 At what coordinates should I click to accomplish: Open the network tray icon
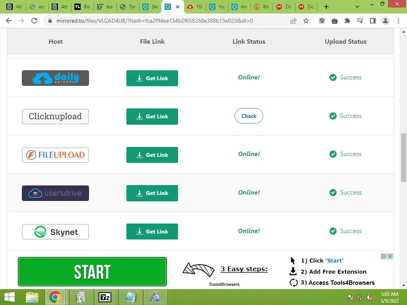pyautogui.click(x=360, y=297)
